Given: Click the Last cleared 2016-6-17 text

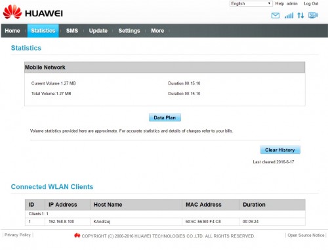Looking at the screenshot, I should pyautogui.click(x=274, y=162).
